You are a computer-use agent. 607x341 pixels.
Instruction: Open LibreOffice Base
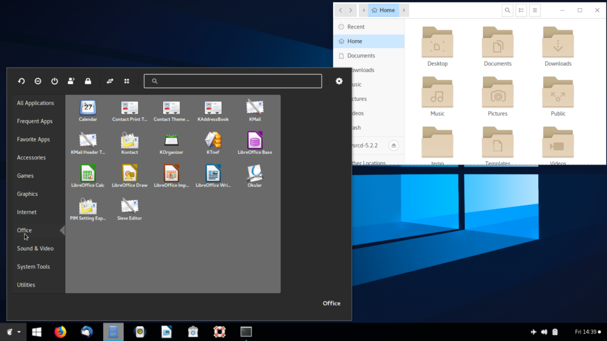pos(255,144)
